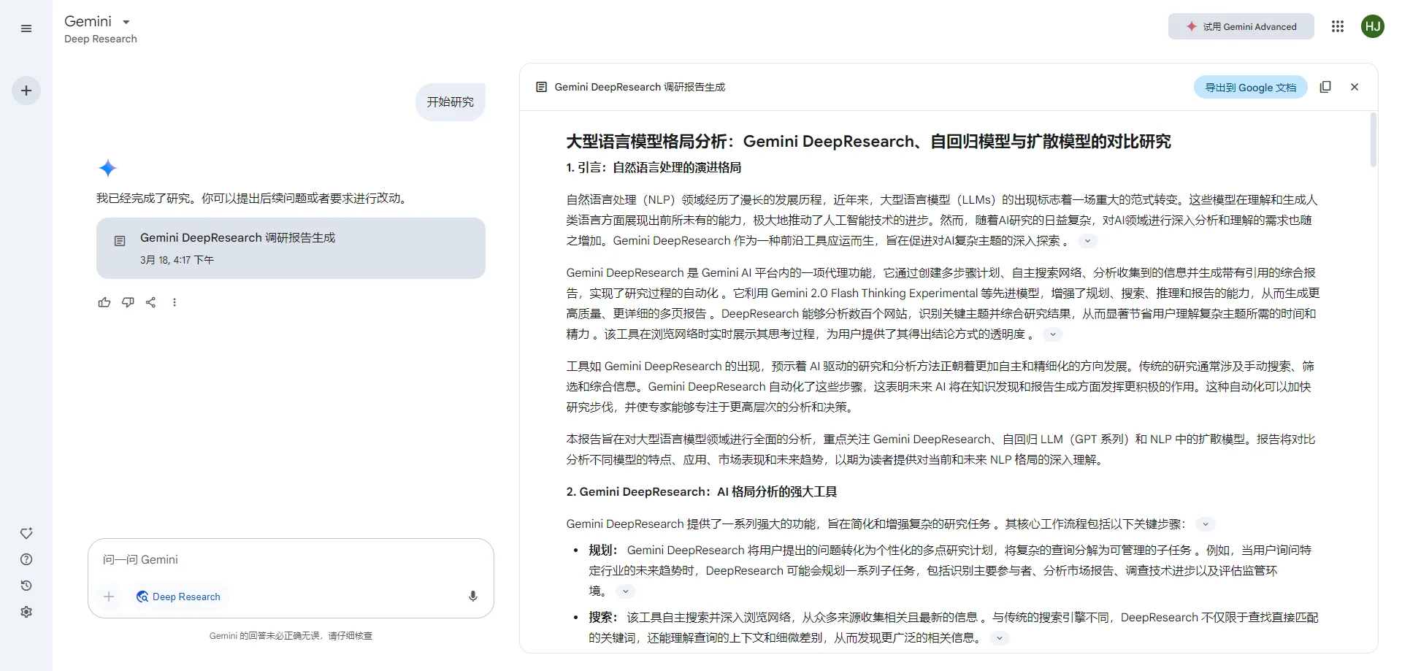Click the report main title heading
The image size is (1402, 671).
click(869, 141)
